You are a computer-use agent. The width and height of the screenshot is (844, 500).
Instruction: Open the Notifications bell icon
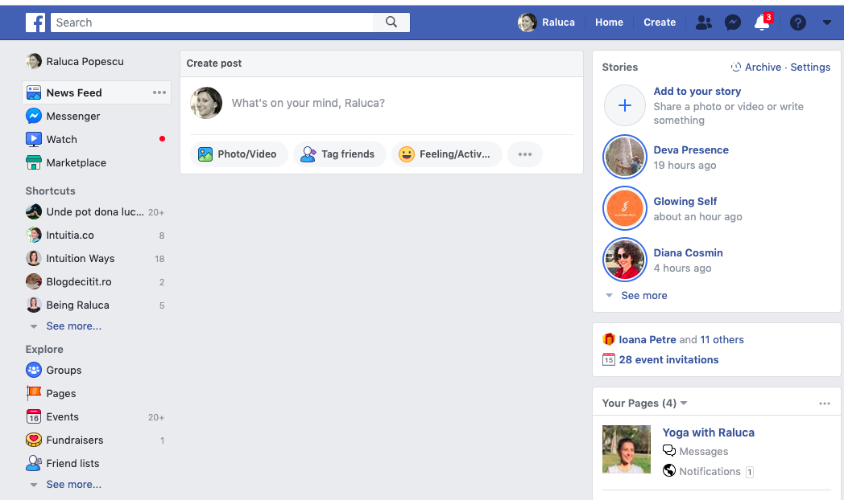[x=762, y=23]
